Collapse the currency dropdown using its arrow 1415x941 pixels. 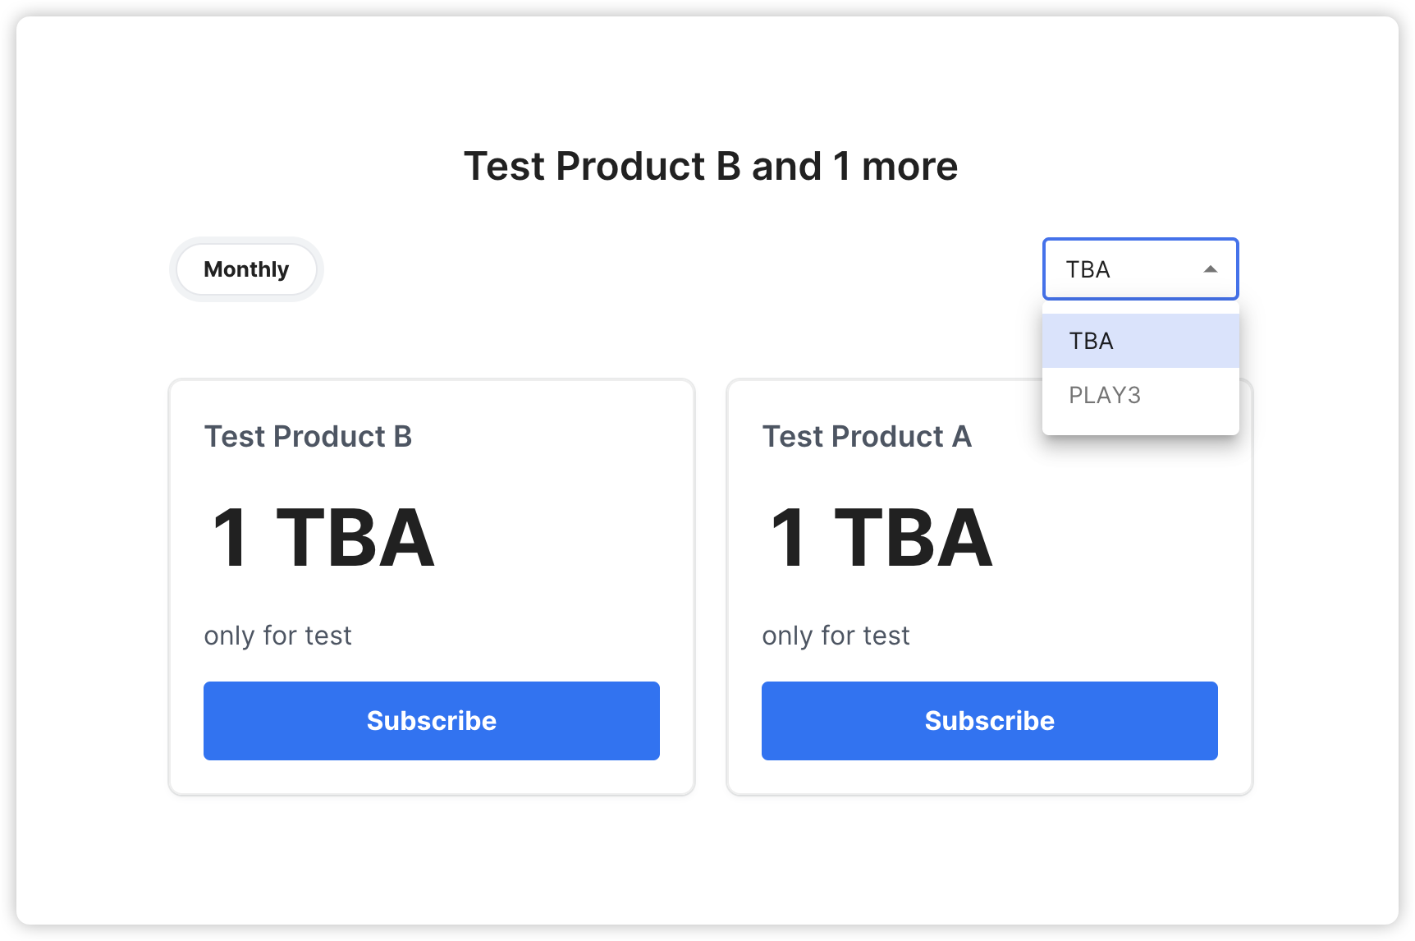(x=1210, y=269)
